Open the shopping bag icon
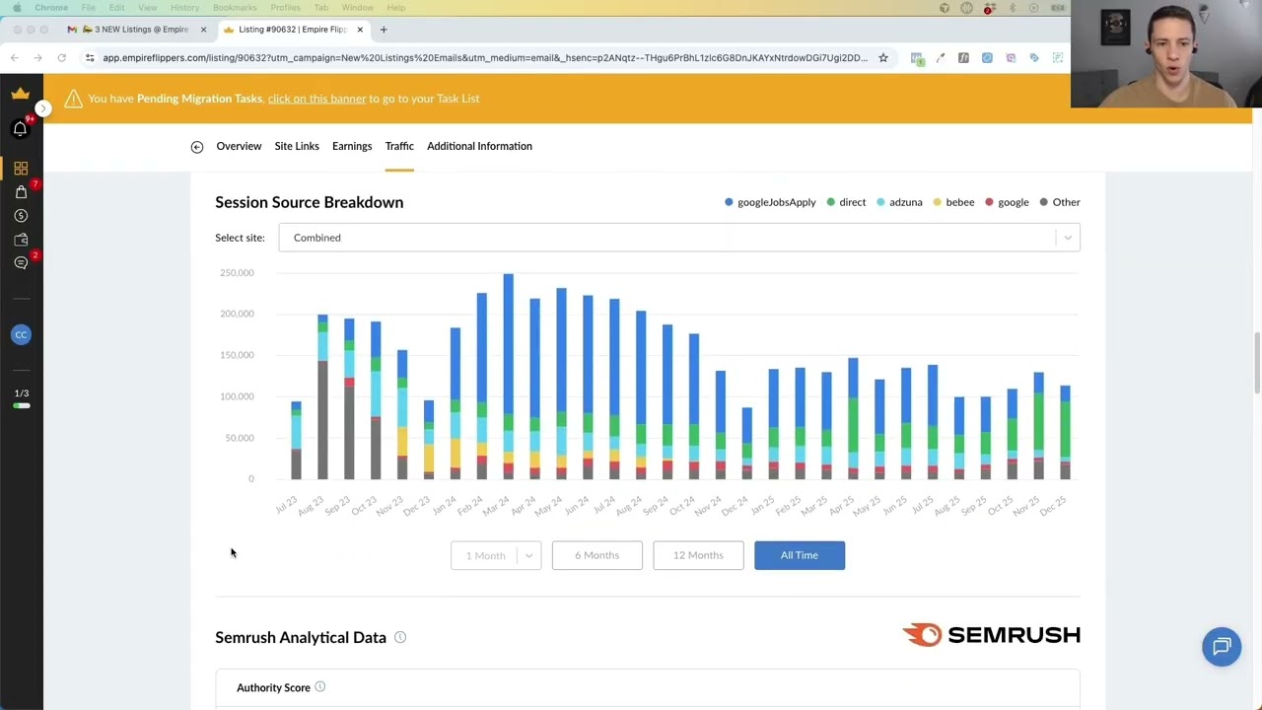This screenshot has height=710, width=1262. tap(21, 191)
